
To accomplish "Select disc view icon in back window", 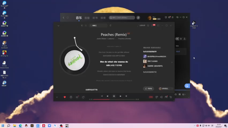I will coord(181,39).
